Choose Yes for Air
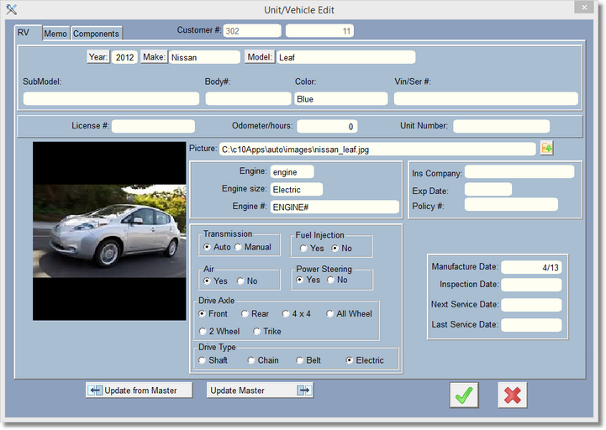This screenshot has width=606, height=430. point(207,281)
